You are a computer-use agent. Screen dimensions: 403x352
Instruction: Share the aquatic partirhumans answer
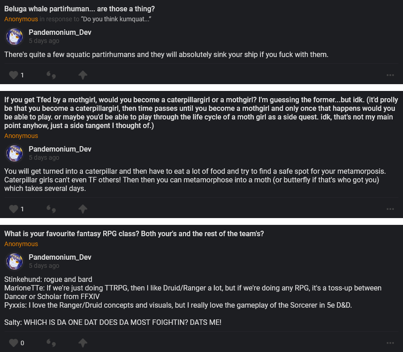coord(82,75)
